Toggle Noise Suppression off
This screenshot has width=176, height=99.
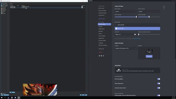tap(159, 83)
